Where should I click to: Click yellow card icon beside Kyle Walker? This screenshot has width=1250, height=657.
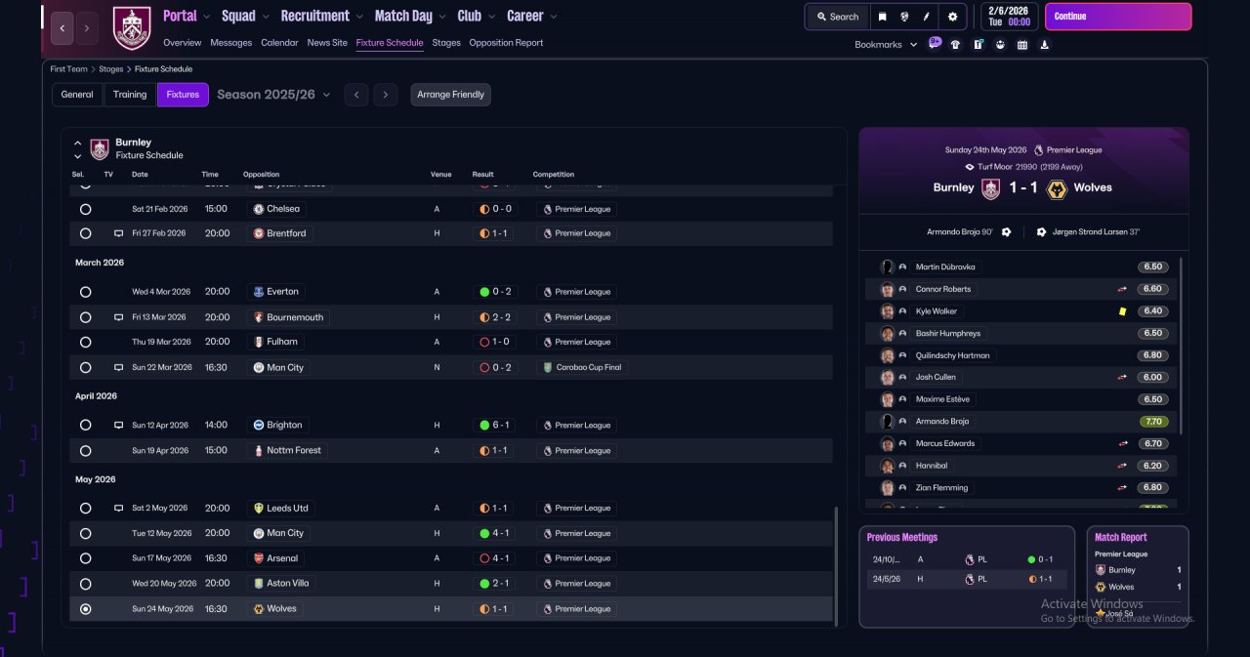tap(1123, 311)
